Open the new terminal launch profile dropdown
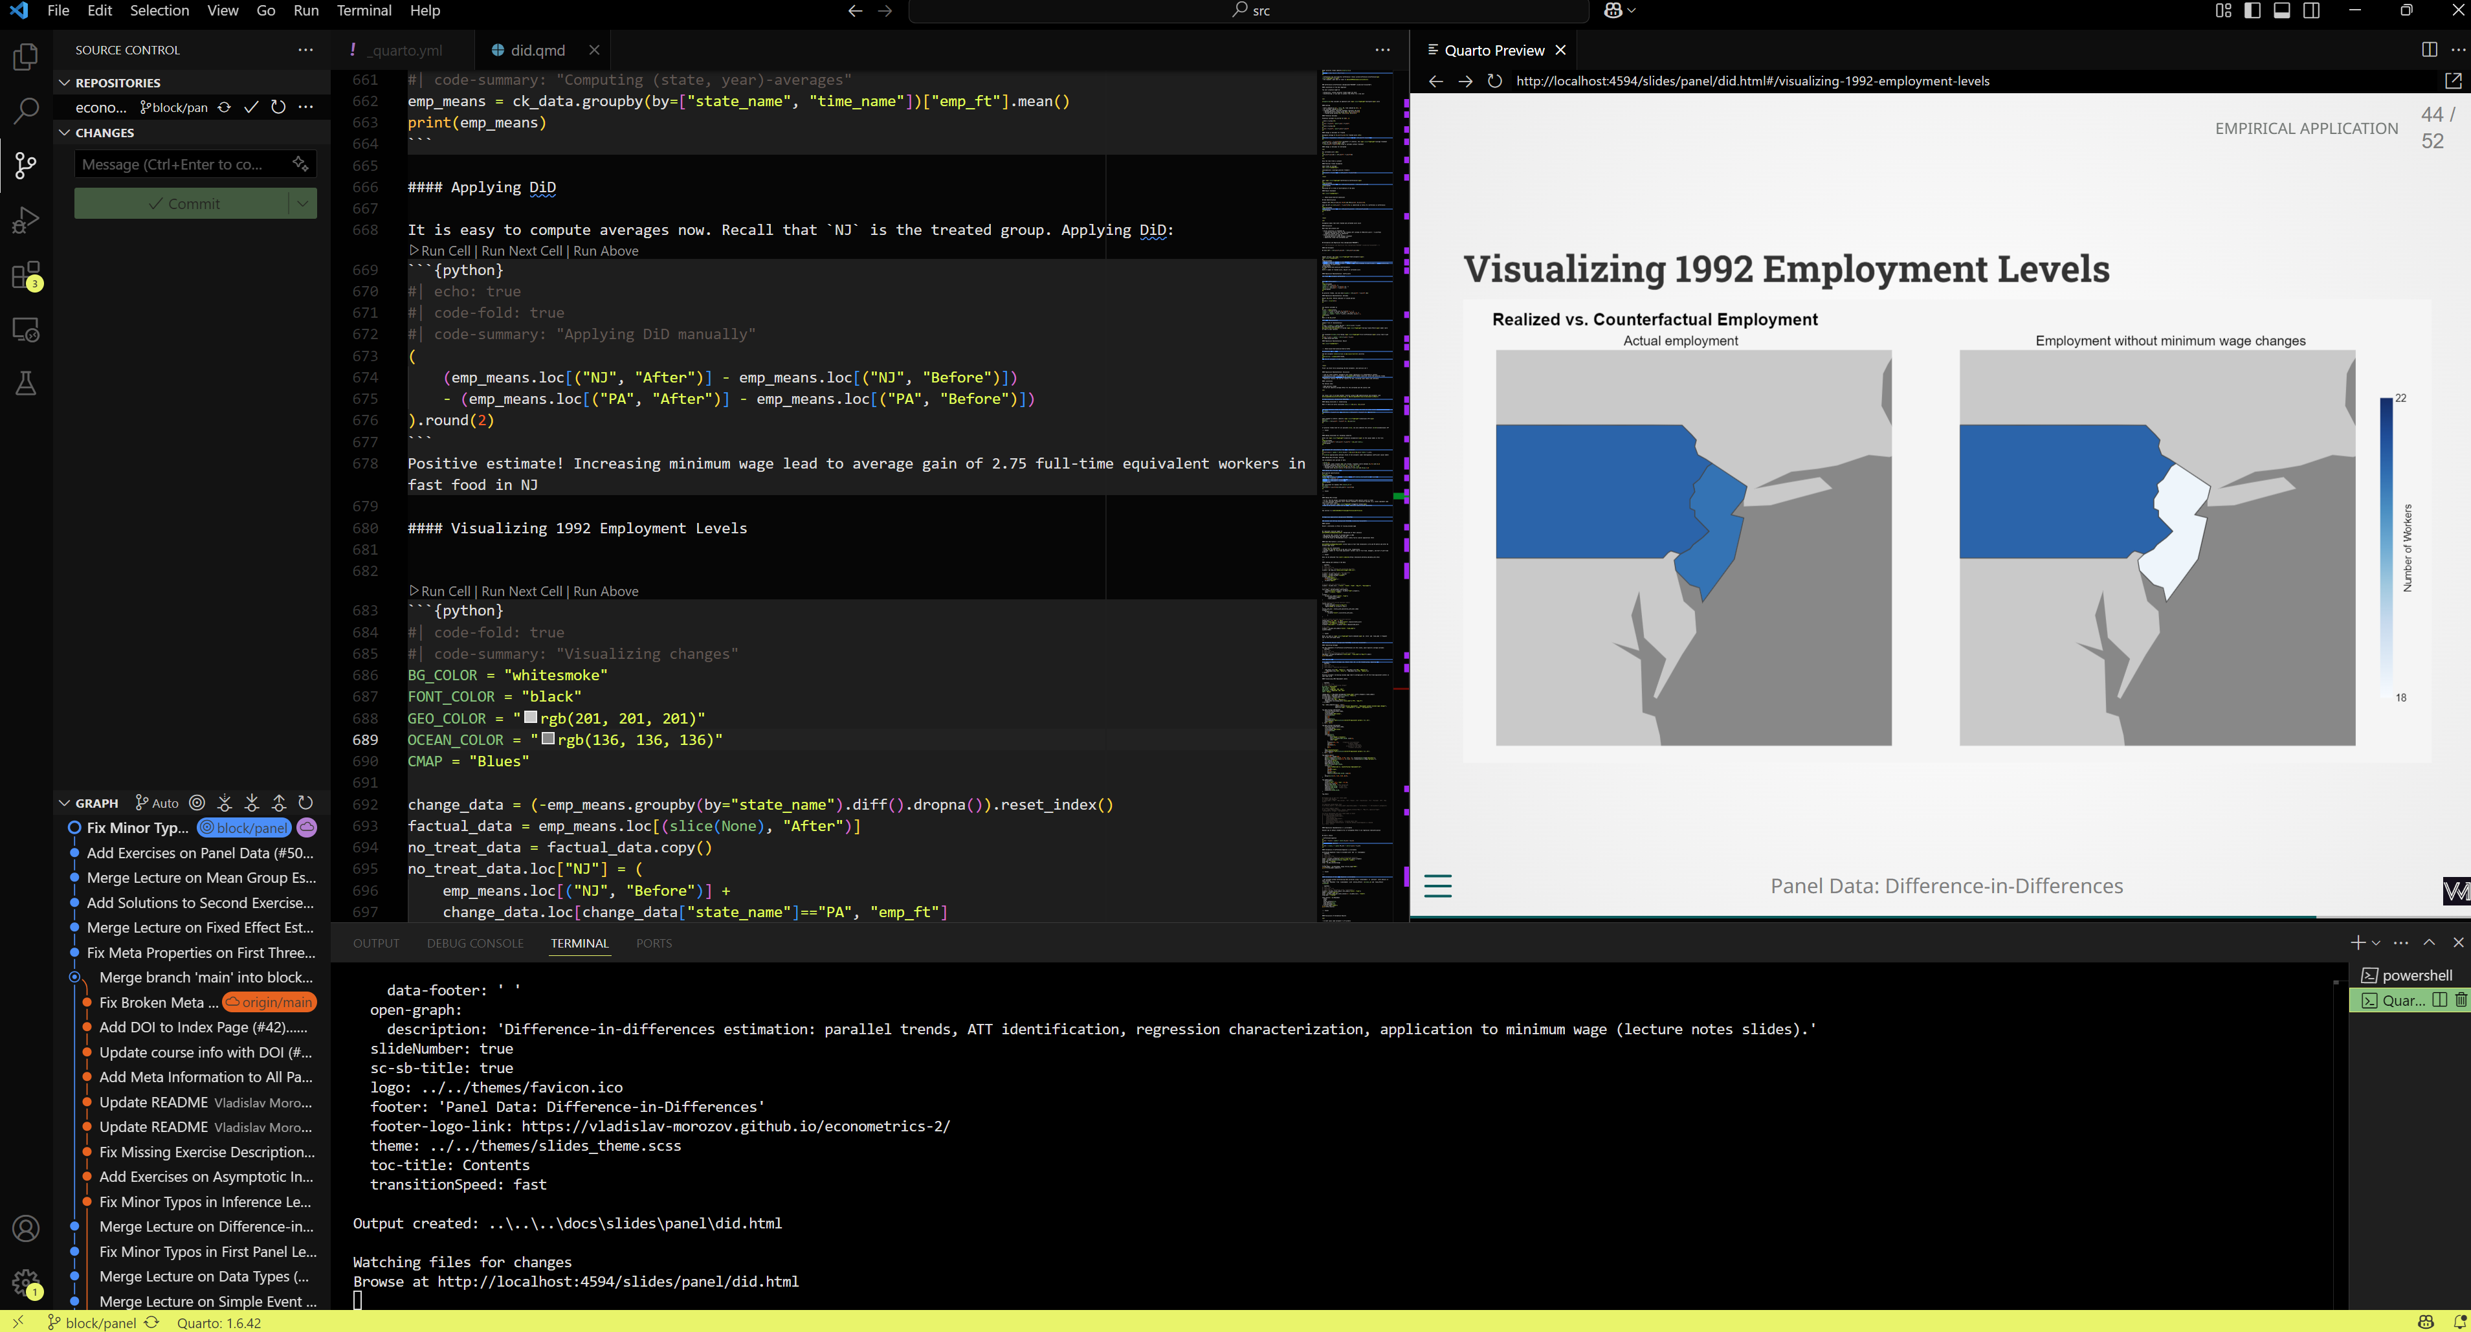The width and height of the screenshot is (2471, 1332). (2376, 944)
